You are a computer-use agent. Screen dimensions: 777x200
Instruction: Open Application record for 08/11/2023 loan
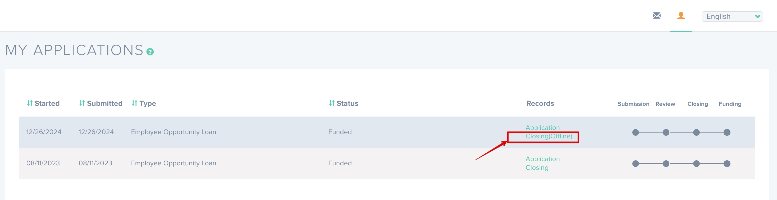point(542,159)
